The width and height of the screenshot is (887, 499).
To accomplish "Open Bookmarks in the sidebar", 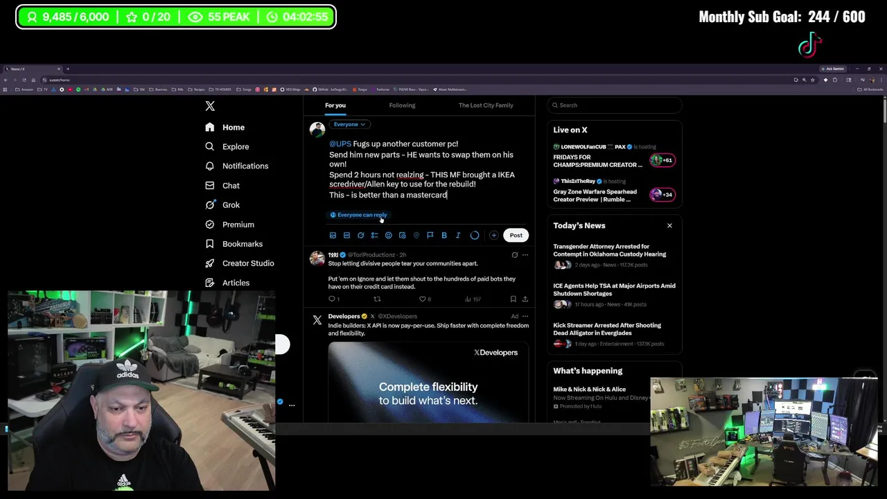I will tap(234, 244).
